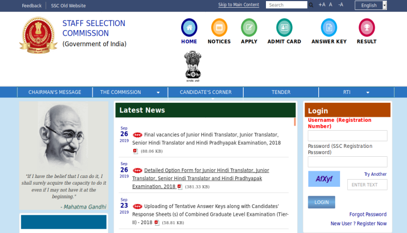Click the AfXyf captcha image
407x233 pixels.
point(324,179)
